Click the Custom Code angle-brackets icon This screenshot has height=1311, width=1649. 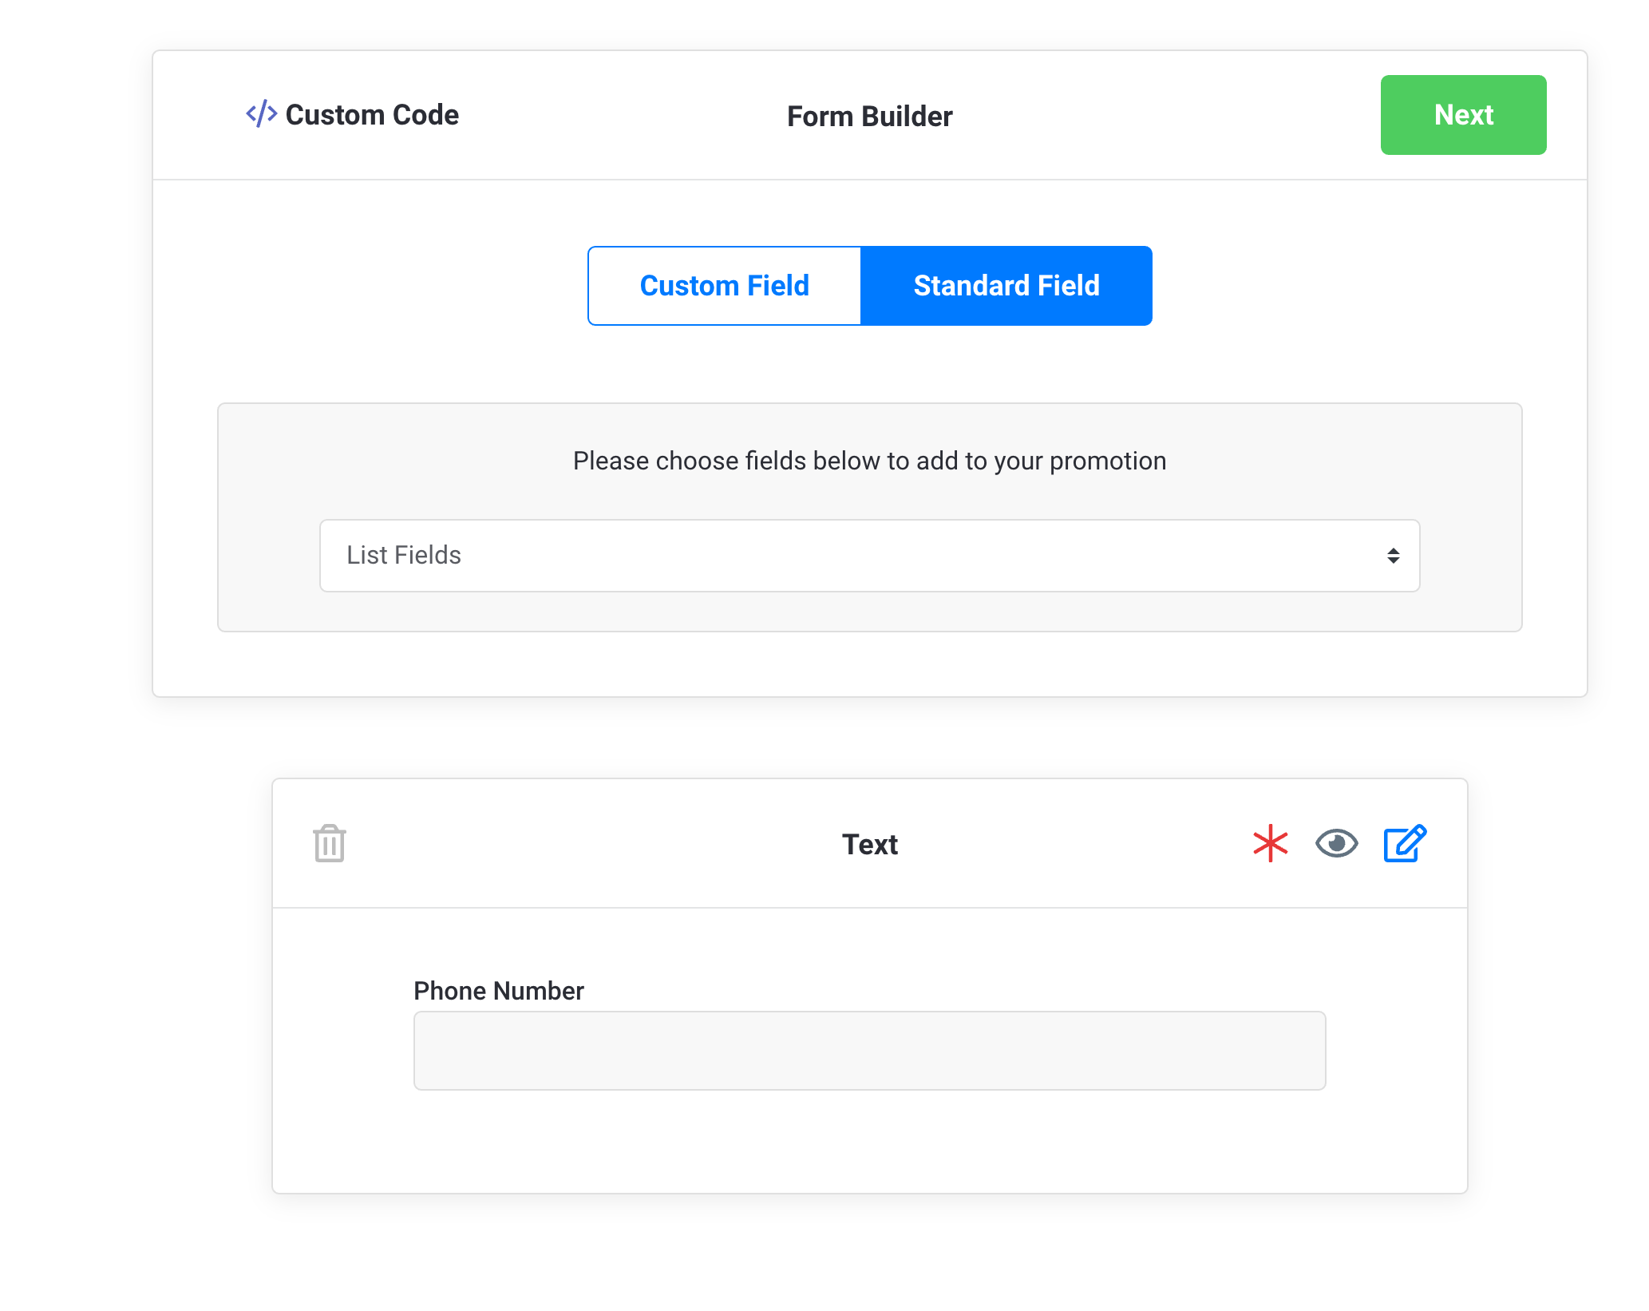[260, 115]
